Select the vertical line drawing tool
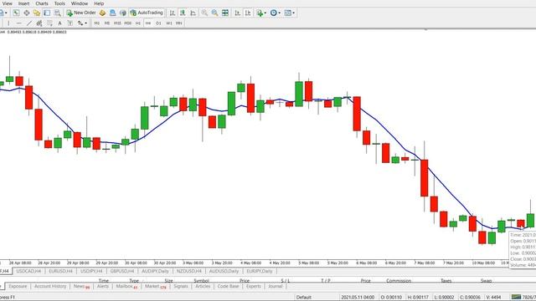 8,23
